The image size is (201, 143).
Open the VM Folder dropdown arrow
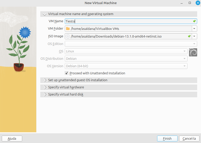pyautogui.click(x=194, y=29)
